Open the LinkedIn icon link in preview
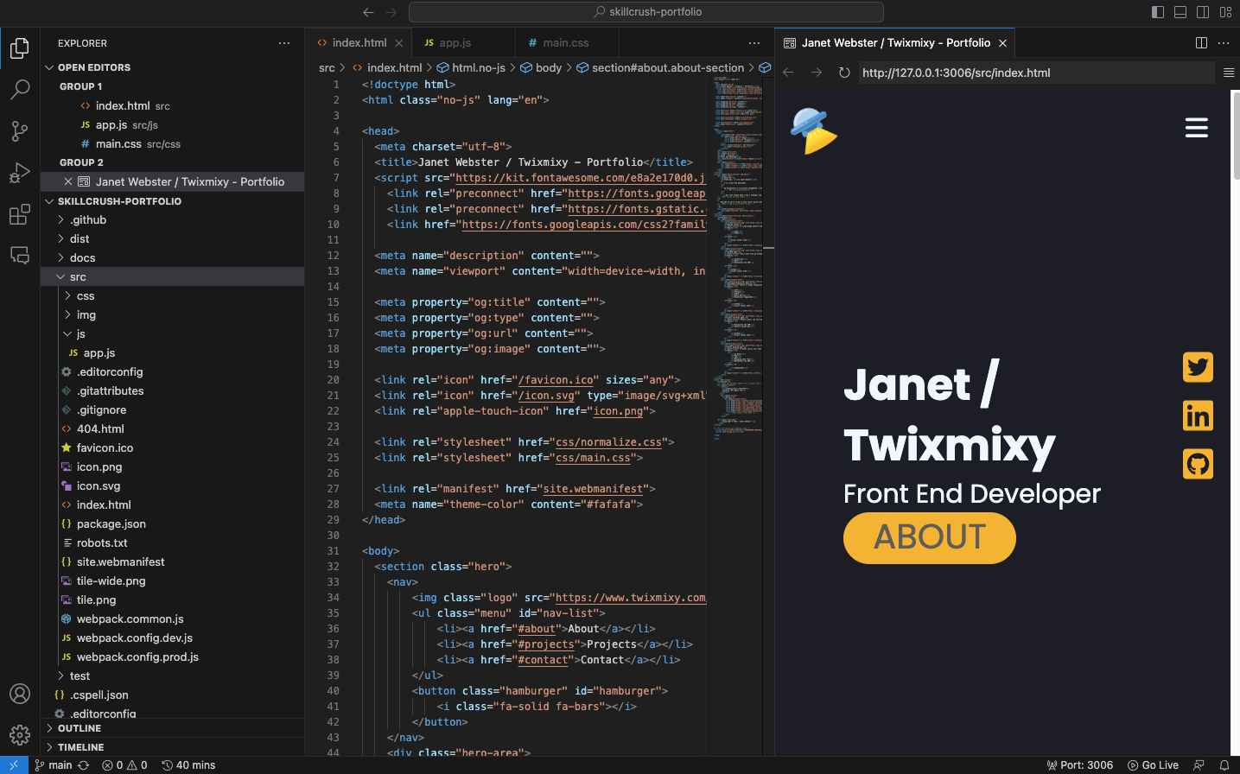1240x774 pixels. (1198, 416)
